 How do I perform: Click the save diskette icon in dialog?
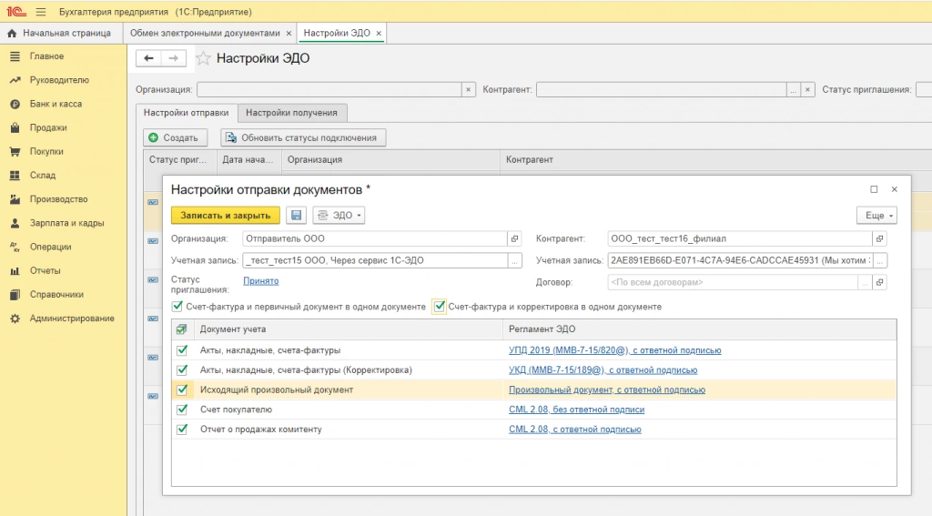[296, 216]
